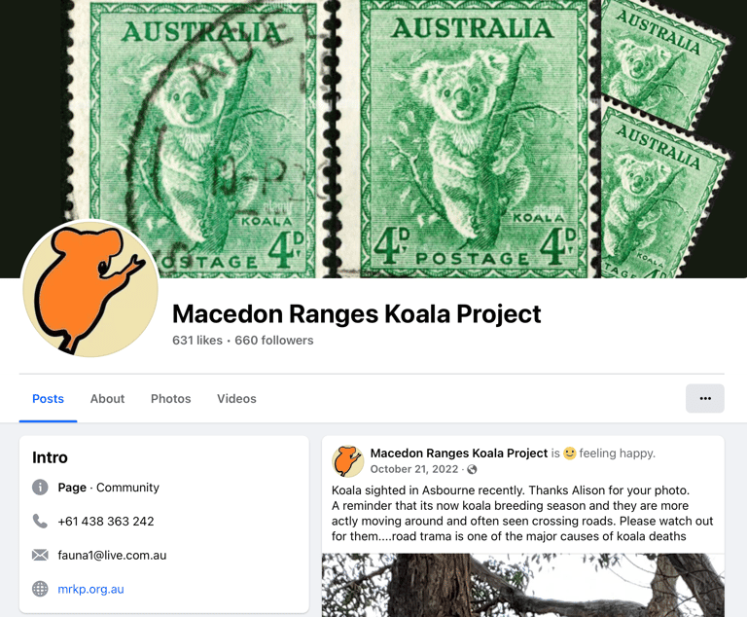Switch to the Posts tab
Screen dimensions: 747x617
(x=48, y=399)
